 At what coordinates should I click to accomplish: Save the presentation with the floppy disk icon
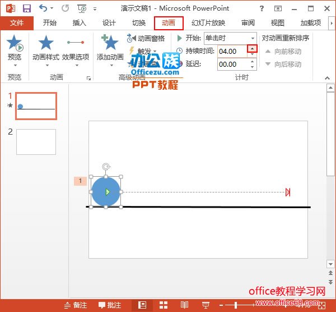click(x=27, y=8)
